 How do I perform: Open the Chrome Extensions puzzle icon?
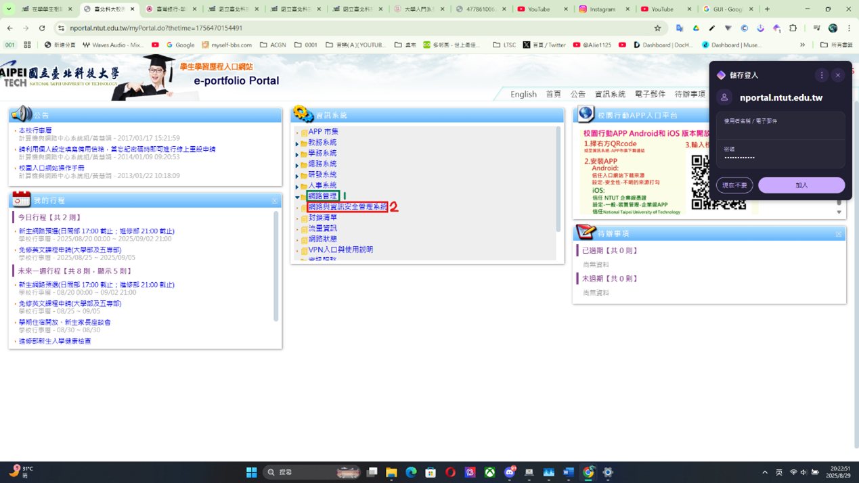tap(793, 28)
